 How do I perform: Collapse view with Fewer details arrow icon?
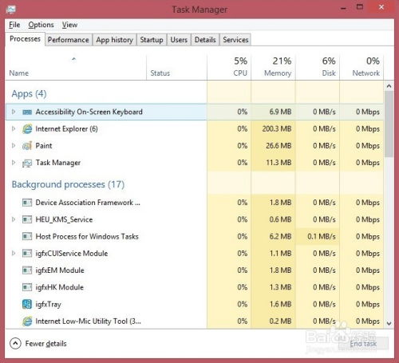(x=15, y=344)
